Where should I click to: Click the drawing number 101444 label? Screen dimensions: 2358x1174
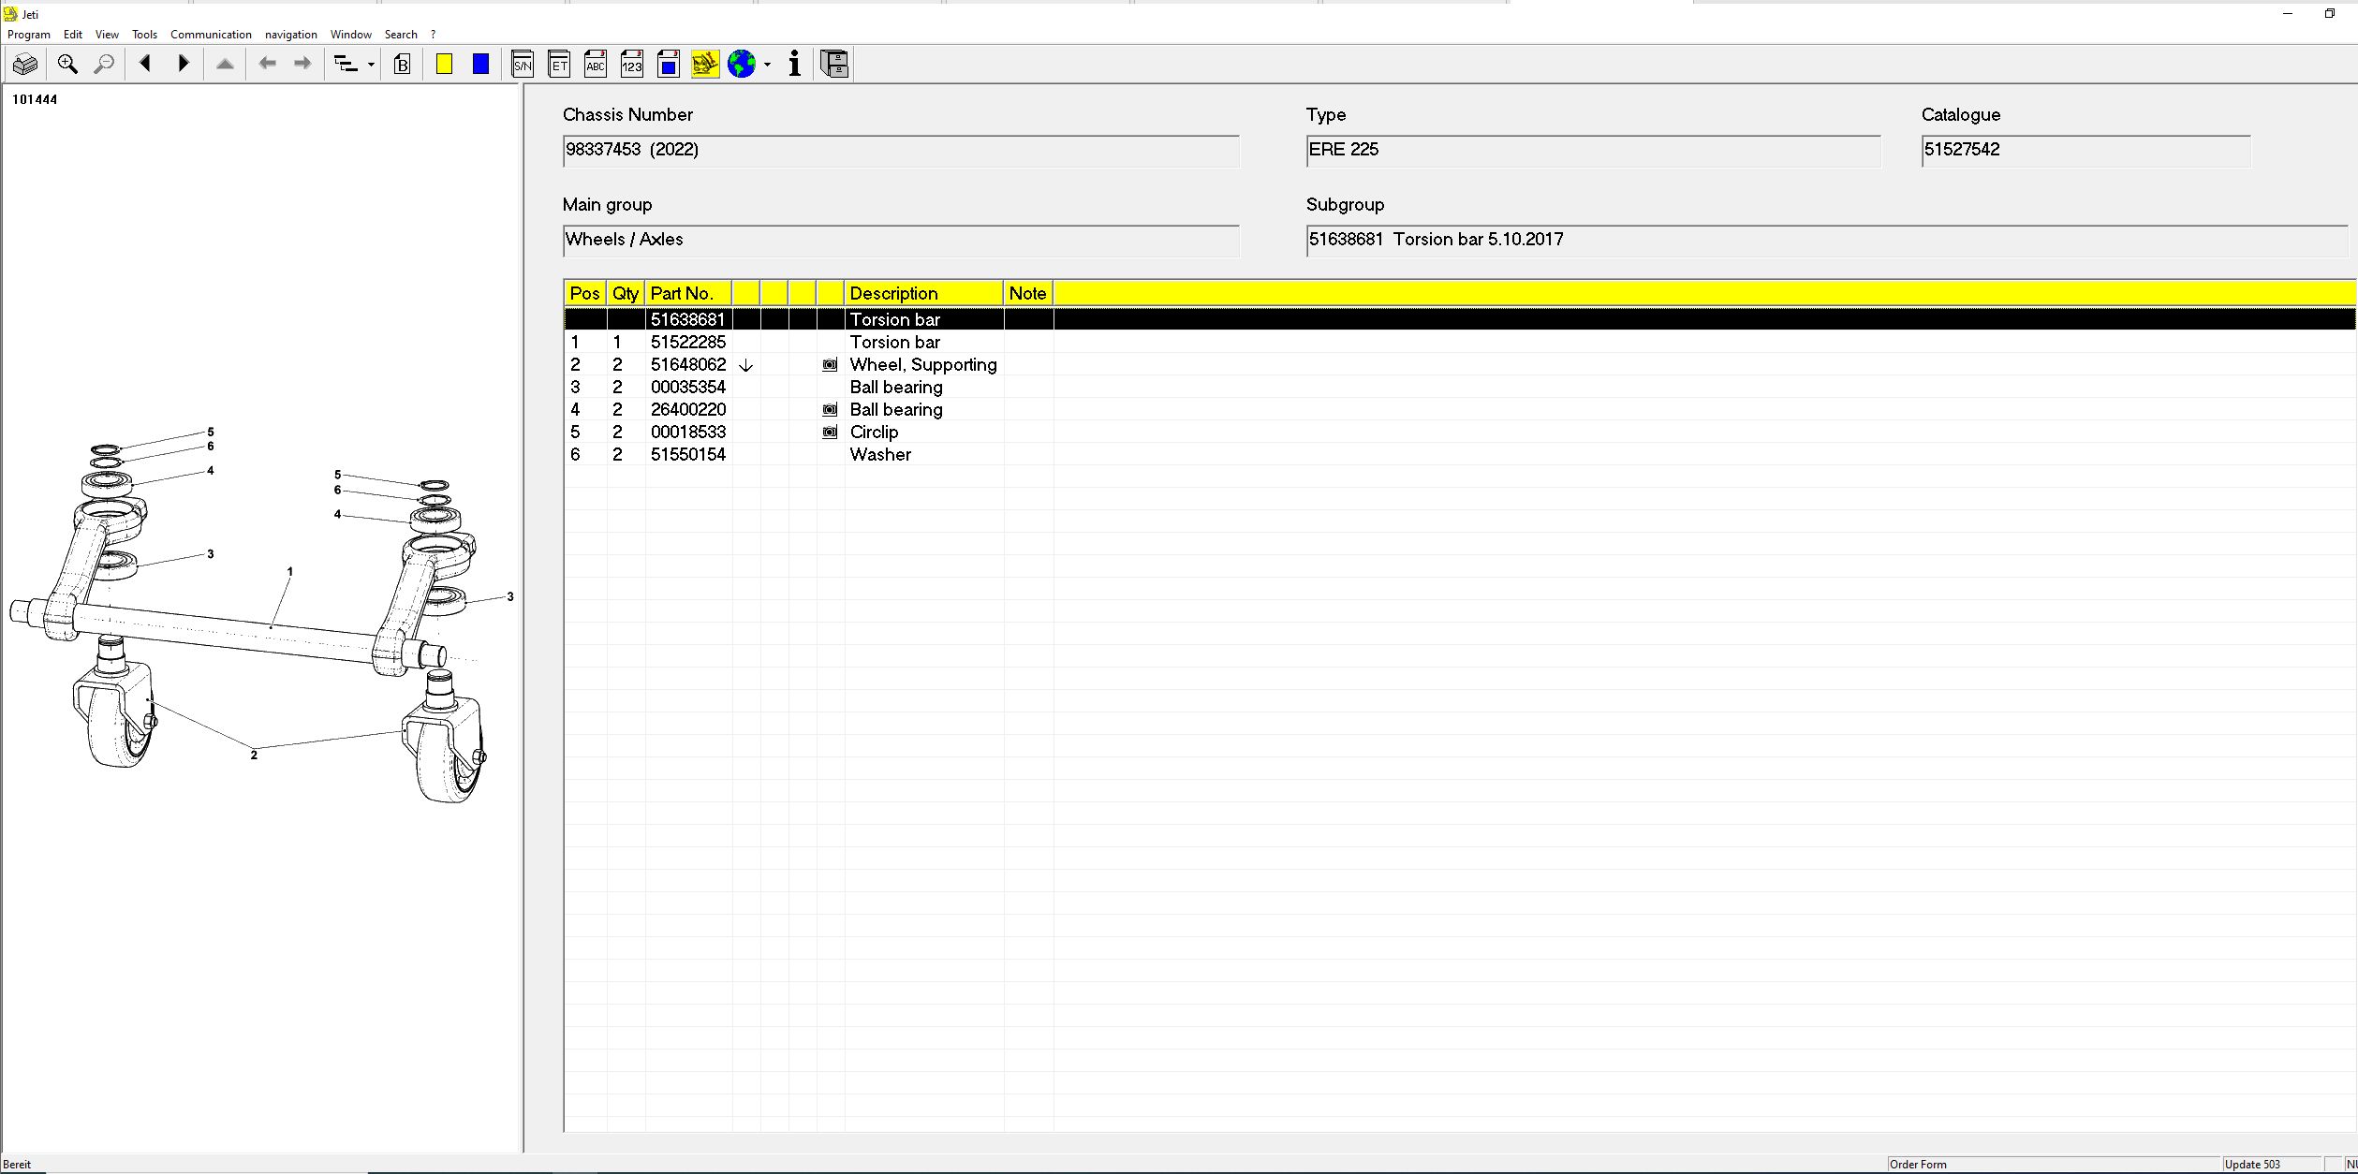click(35, 99)
